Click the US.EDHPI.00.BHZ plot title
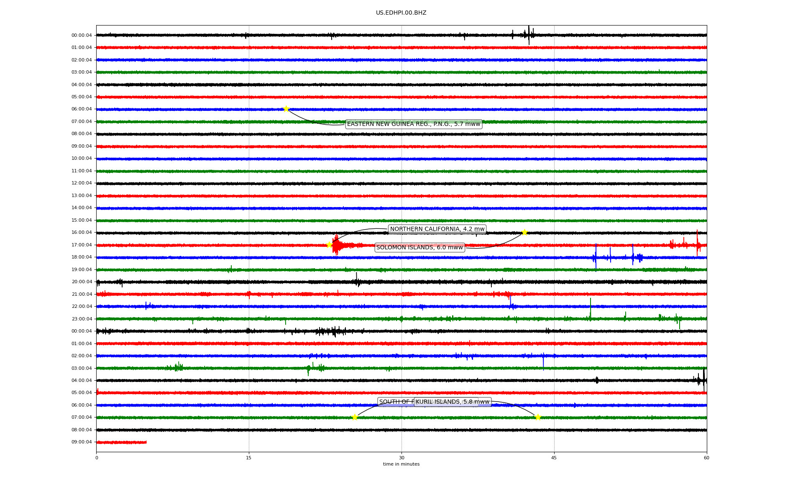The height and width of the screenshot is (502, 803). (x=401, y=13)
